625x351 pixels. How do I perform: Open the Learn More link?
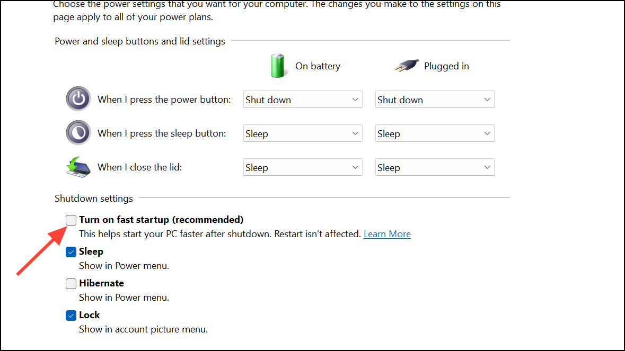click(x=387, y=234)
